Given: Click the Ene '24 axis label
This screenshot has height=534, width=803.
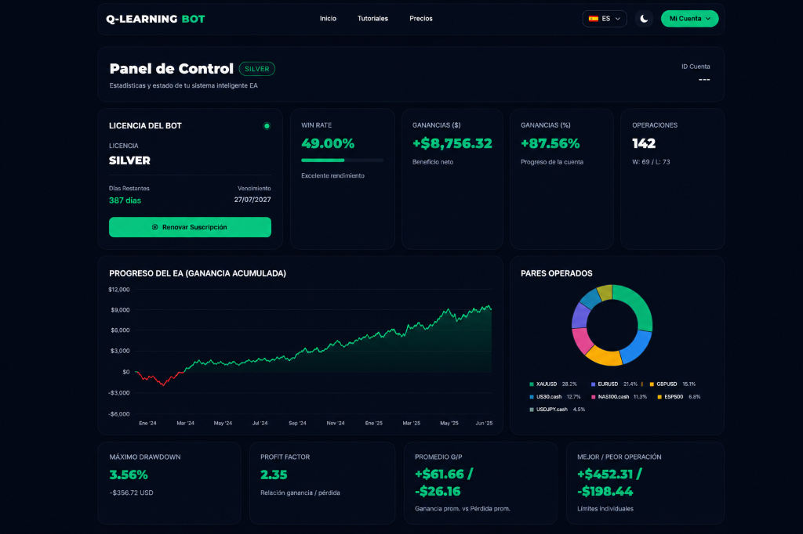Looking at the screenshot, I should pos(147,423).
